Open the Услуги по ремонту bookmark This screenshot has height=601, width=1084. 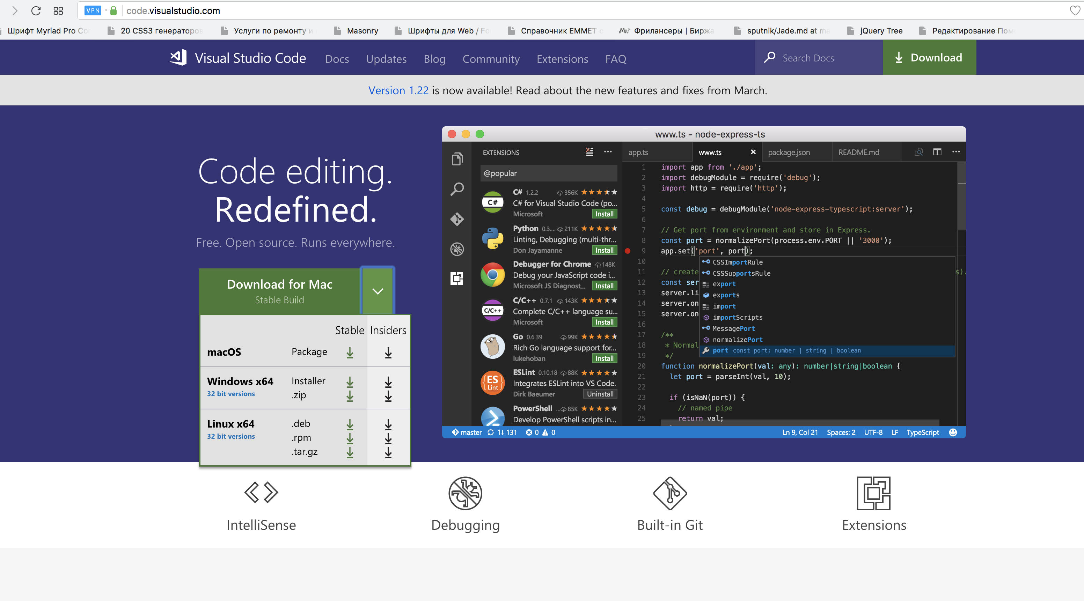click(x=269, y=31)
